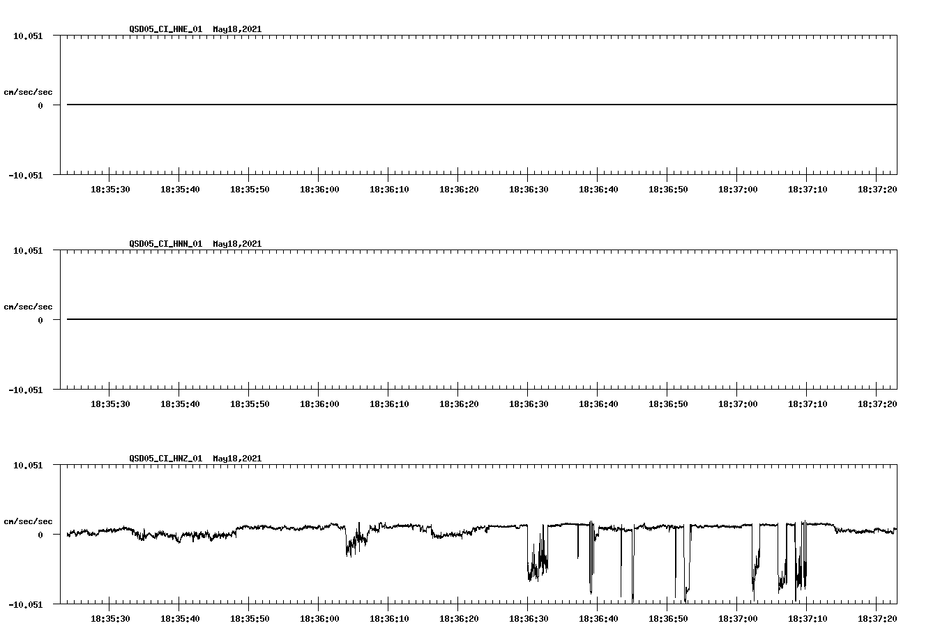
Task: Click the 18:36:00 time tick on middle axis
Action: (319, 402)
